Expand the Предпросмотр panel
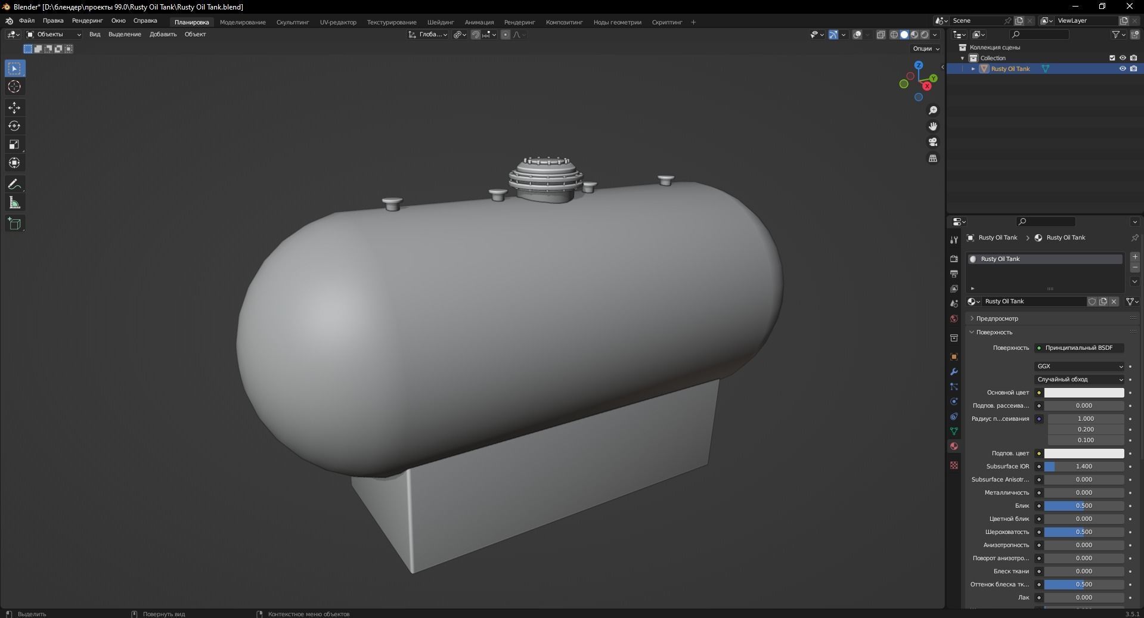1144x618 pixels. tap(997, 319)
